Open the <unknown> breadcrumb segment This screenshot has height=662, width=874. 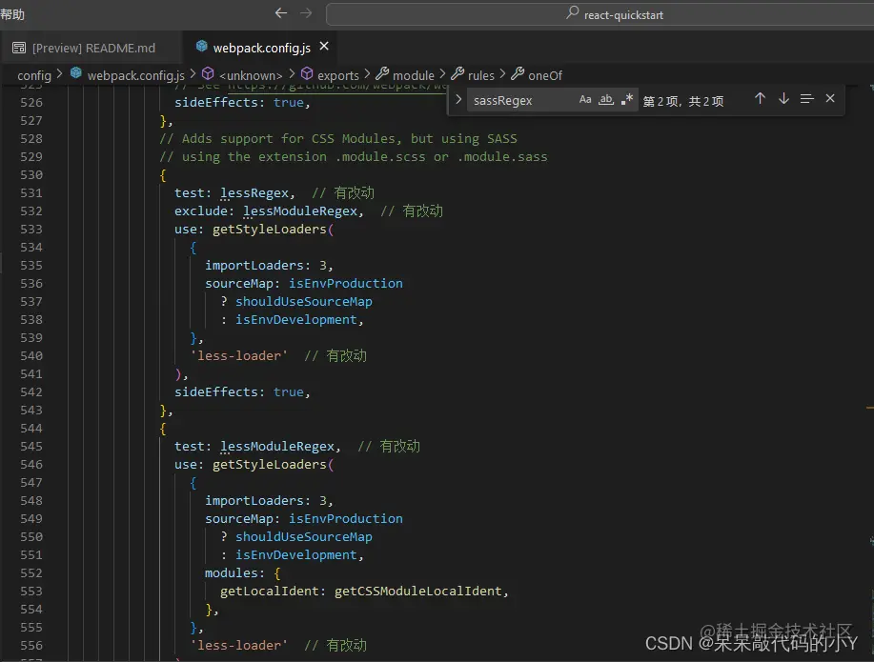[x=251, y=75]
